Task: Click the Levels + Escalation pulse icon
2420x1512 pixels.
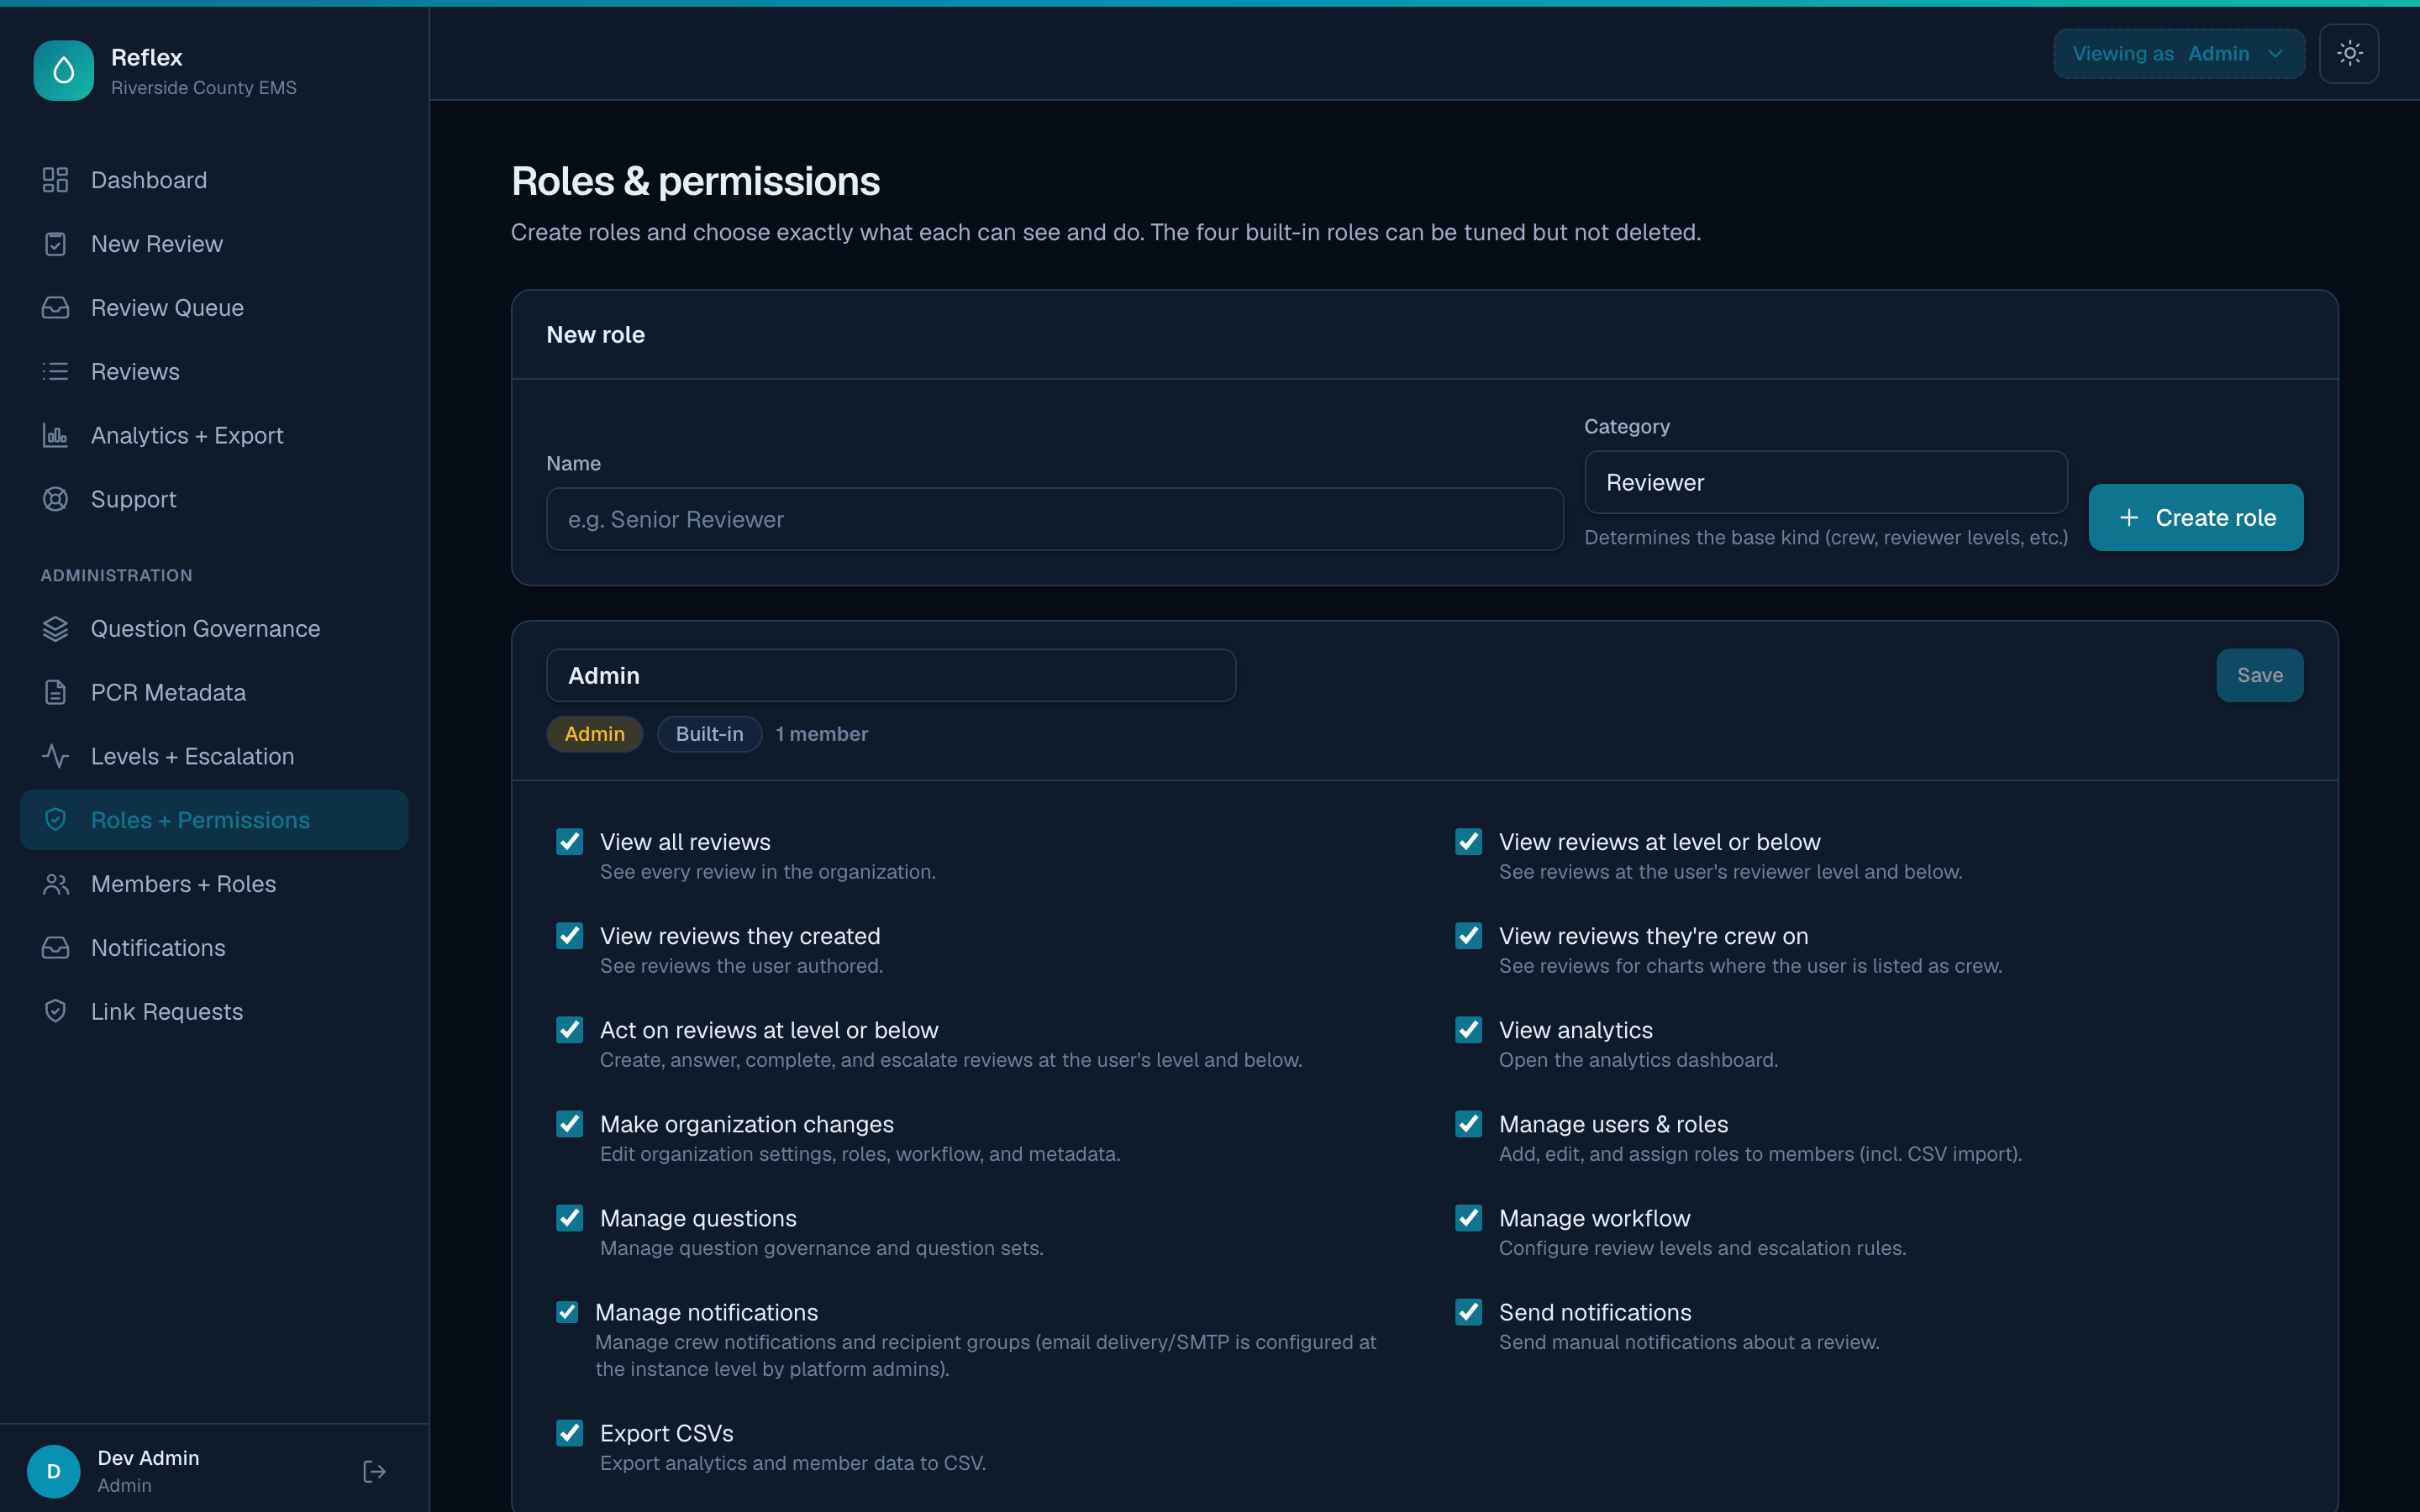Action: pyautogui.click(x=55, y=756)
